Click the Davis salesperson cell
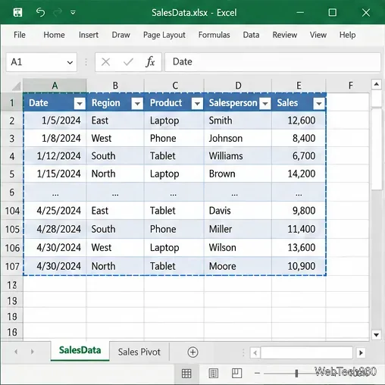 pos(238,211)
